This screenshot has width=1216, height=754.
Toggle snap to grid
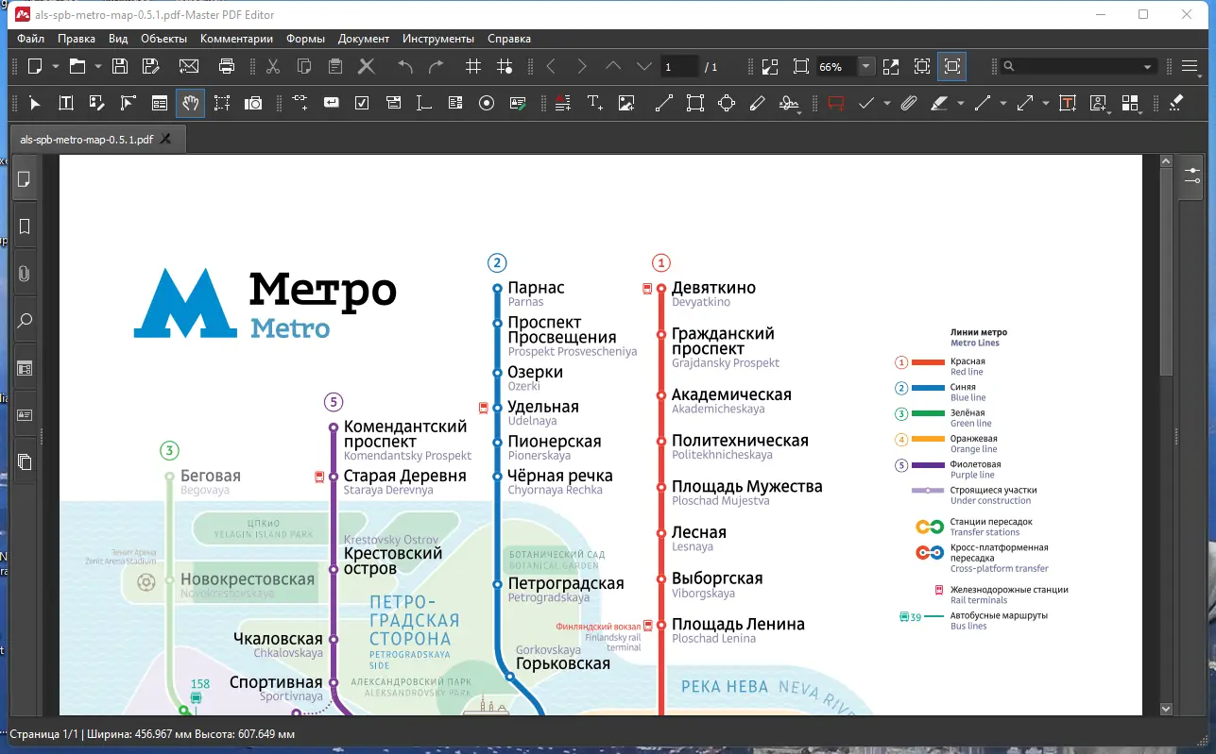pos(505,66)
